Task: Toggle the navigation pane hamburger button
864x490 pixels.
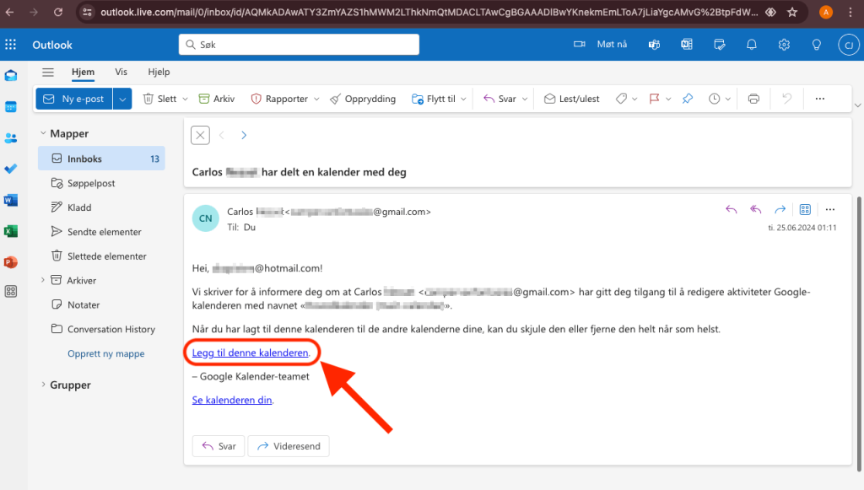Action: point(48,73)
